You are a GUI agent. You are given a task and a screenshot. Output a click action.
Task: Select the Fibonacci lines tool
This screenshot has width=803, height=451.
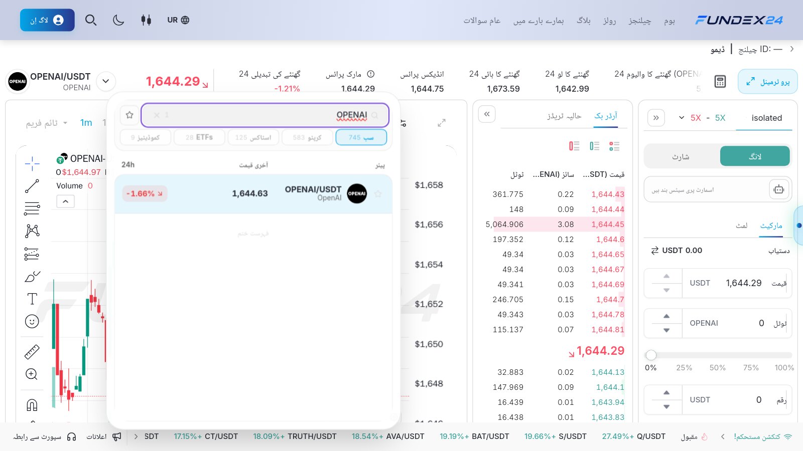32,208
